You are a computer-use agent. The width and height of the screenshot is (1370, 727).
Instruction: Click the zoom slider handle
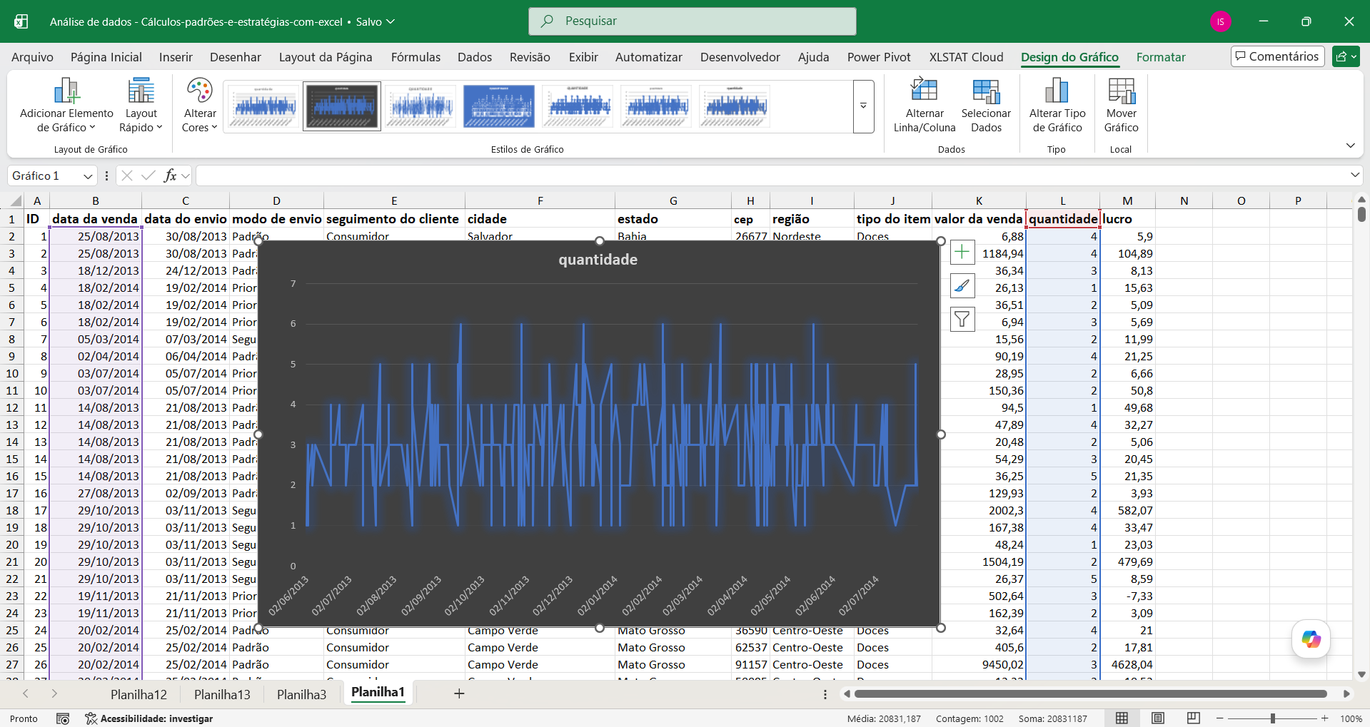[1272, 718]
